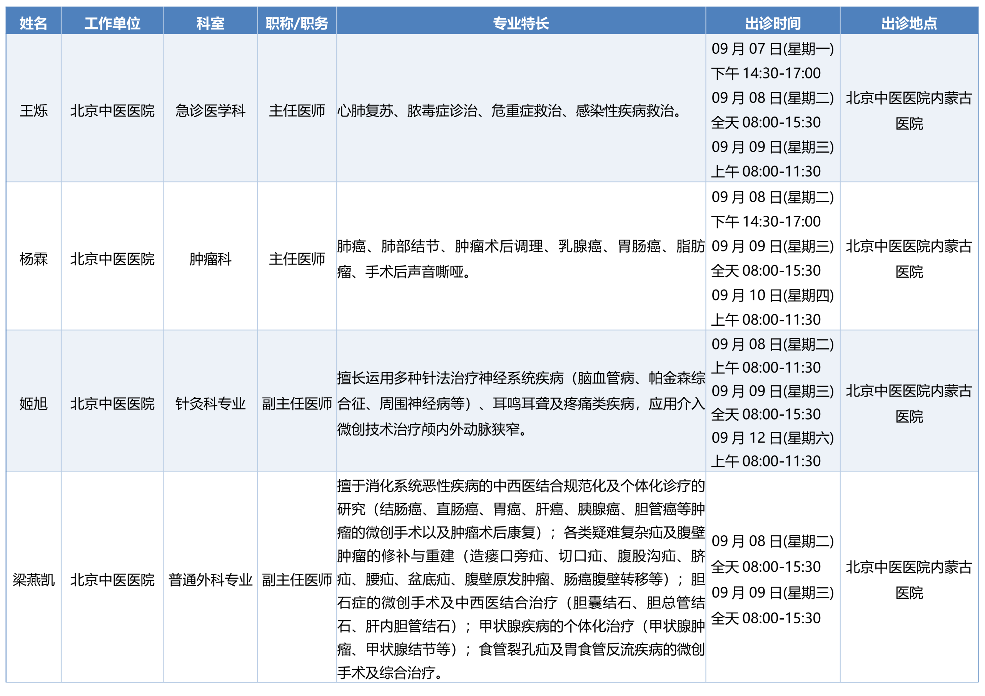Screen dimensions: 985x696
Task: Click the 专业特长 column header
Action: coord(521,23)
